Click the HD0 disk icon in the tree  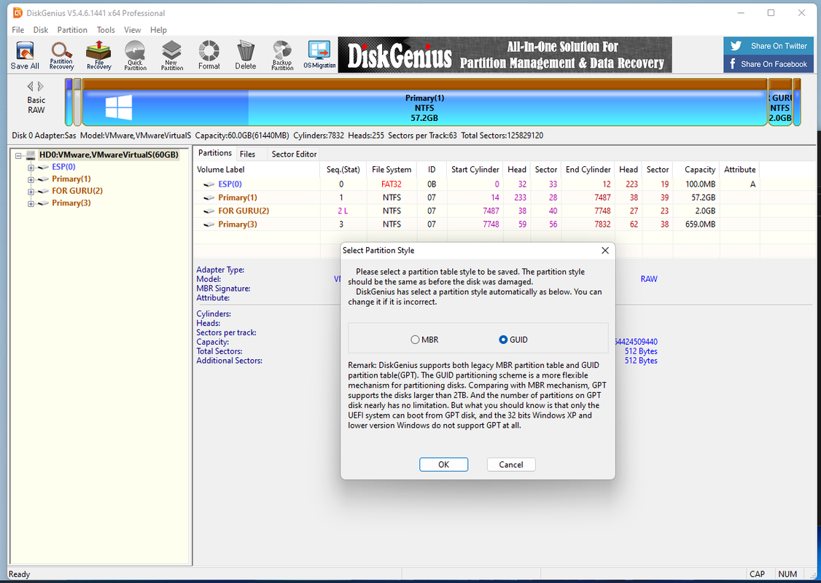[x=31, y=155]
